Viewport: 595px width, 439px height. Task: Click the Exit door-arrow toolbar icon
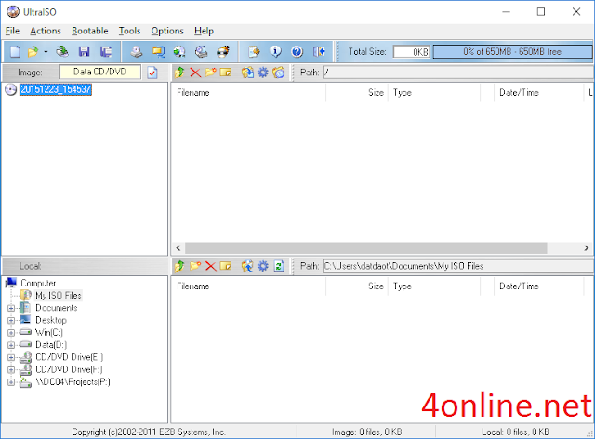(x=319, y=52)
